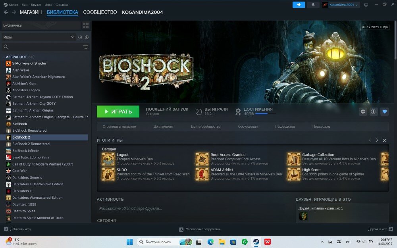Toggle the favorite heart for BioShock 2
This screenshot has width=397, height=248.
tap(384, 112)
